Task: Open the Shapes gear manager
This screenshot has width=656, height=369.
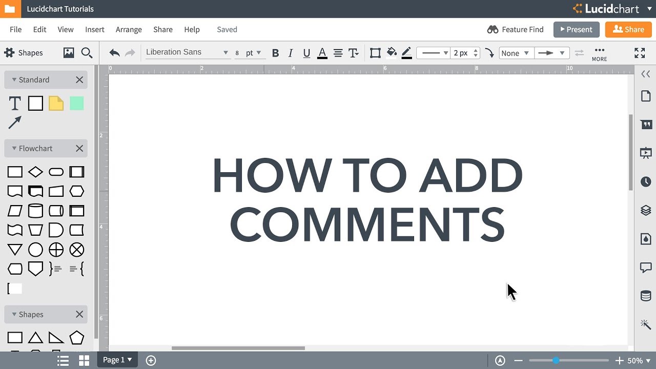Action: click(x=9, y=53)
